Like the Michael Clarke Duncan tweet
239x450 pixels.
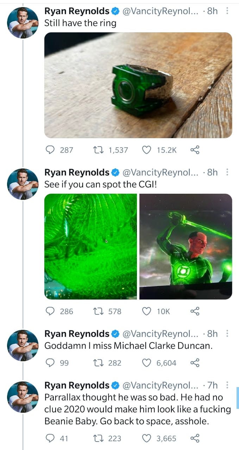(146, 363)
